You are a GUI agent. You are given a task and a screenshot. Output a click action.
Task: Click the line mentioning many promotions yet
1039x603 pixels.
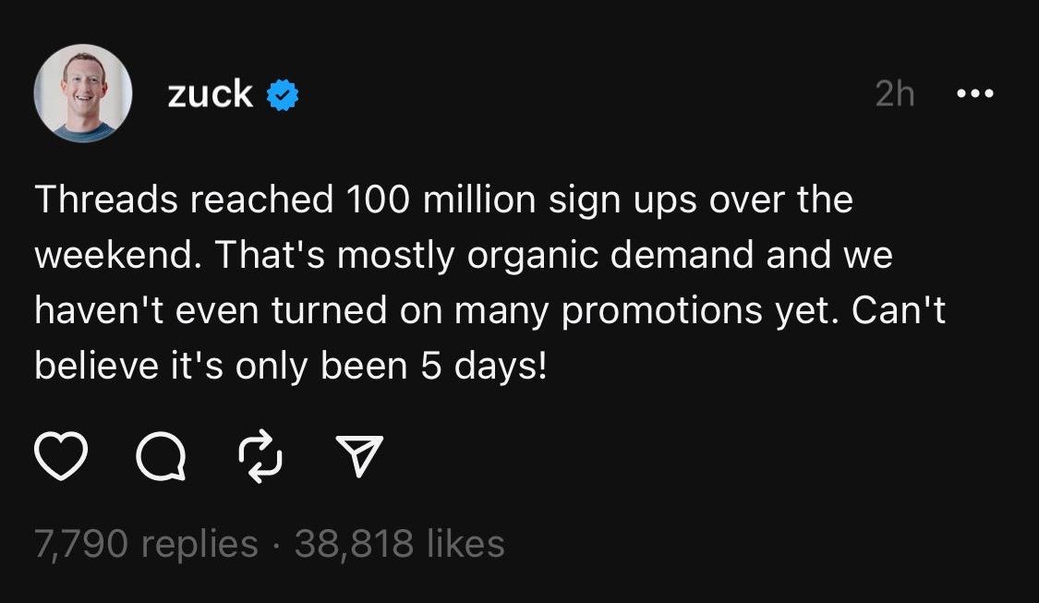tap(489, 311)
